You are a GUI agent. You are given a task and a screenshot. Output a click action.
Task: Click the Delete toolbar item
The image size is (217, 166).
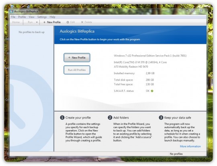[86, 22]
